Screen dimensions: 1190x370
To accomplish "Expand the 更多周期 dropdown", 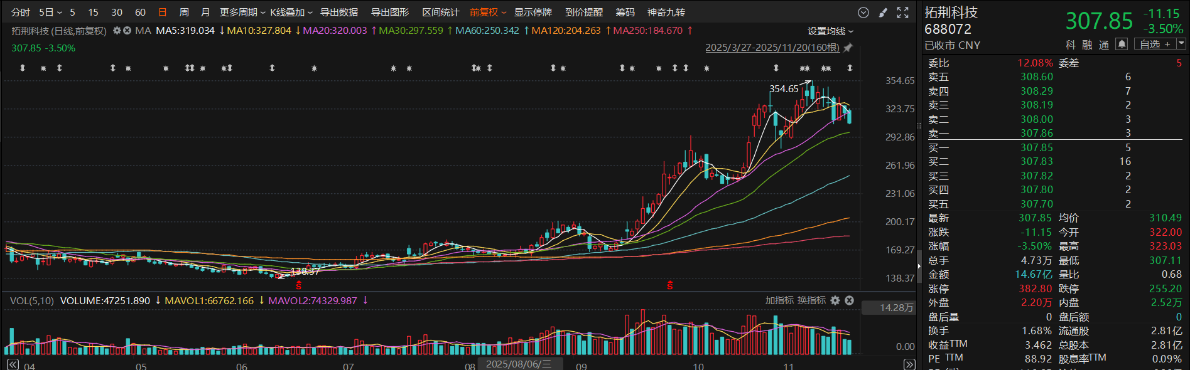I will click(242, 13).
